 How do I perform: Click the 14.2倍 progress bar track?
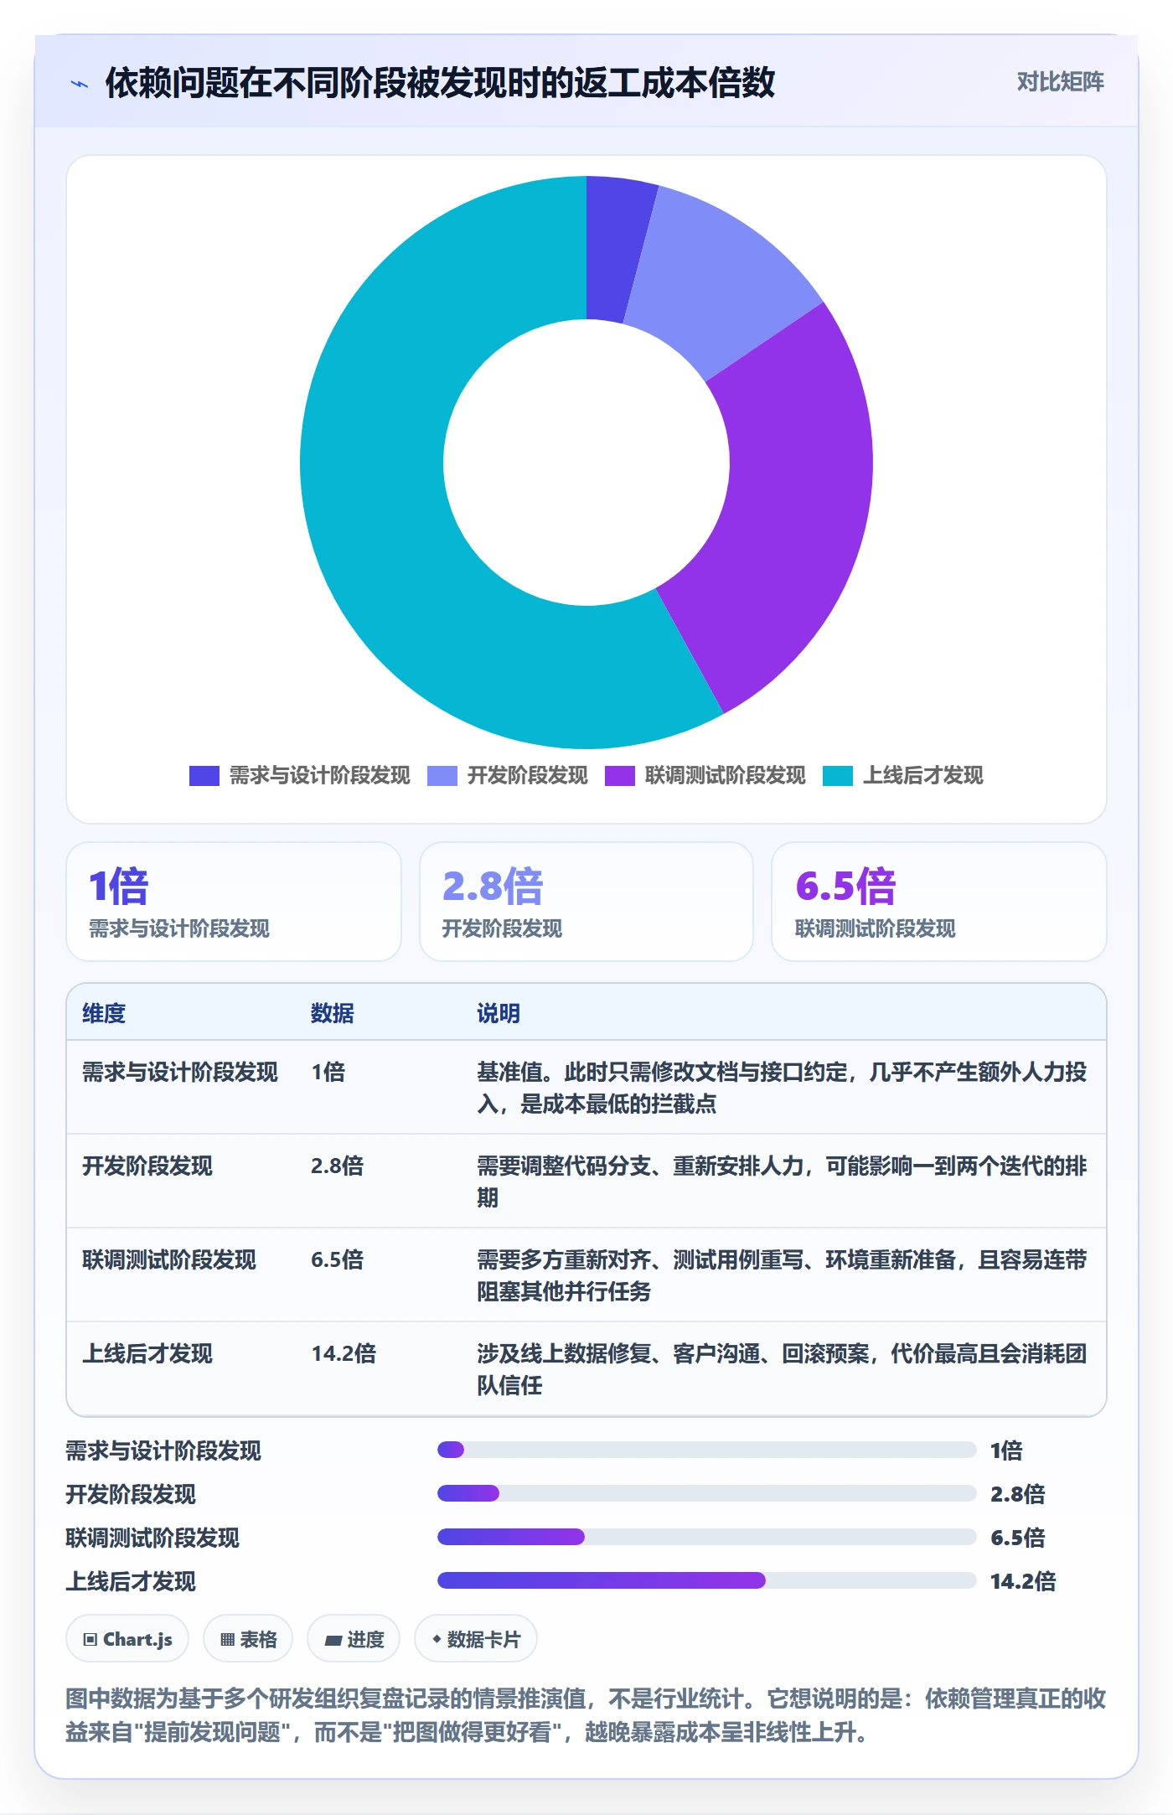click(707, 1580)
